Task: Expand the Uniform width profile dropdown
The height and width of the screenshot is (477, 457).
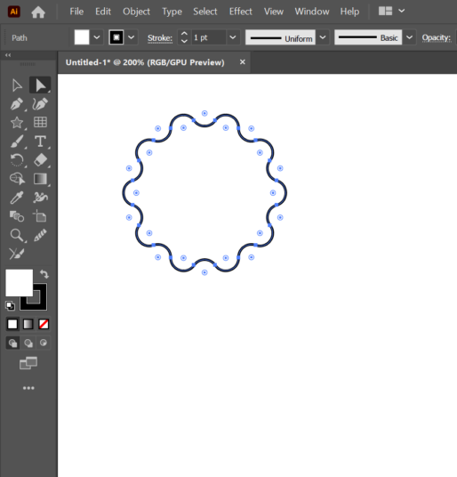Action: (x=323, y=37)
